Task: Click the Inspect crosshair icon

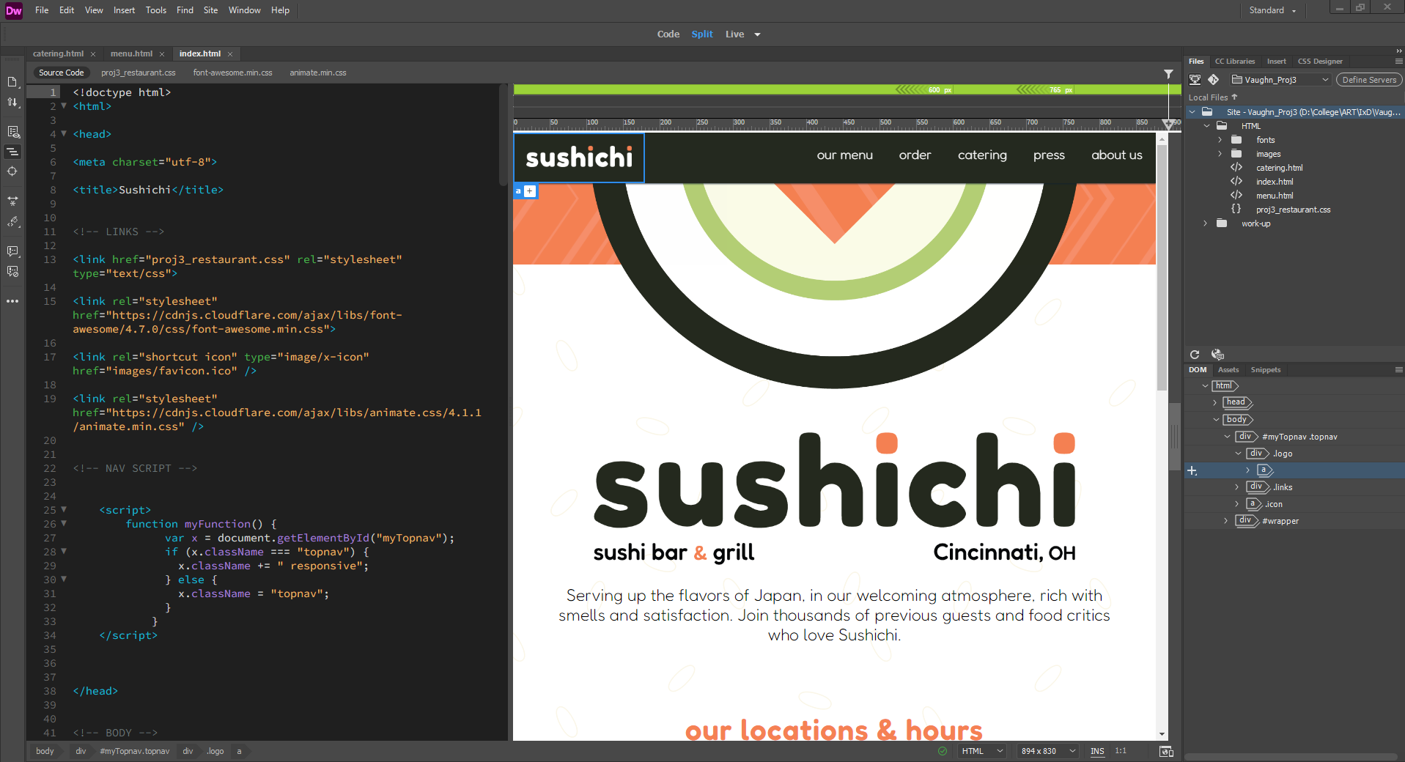Action: 12,171
